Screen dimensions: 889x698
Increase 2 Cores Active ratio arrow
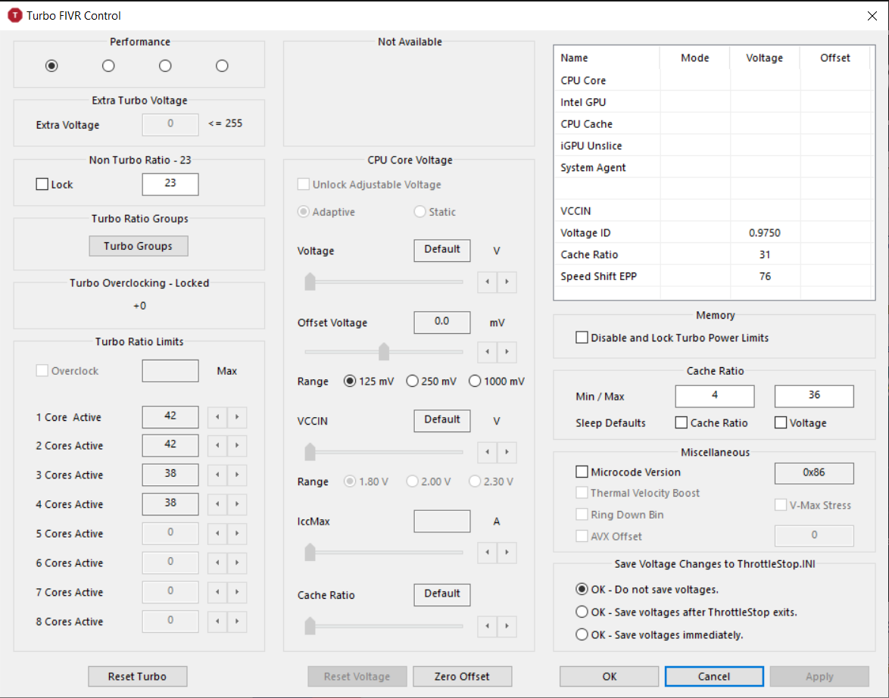237,446
